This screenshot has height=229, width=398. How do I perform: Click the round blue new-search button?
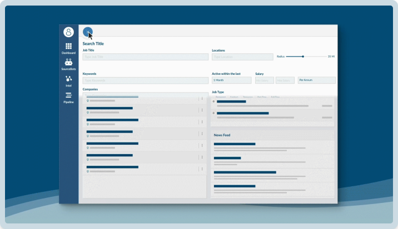pos(88,32)
